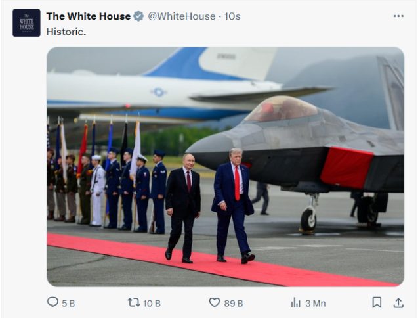Click The White House display name
420x318 pixels.
(x=89, y=16)
